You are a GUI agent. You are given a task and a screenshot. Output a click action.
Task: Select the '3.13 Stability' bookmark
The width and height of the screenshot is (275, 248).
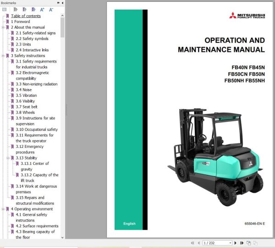[27, 158]
